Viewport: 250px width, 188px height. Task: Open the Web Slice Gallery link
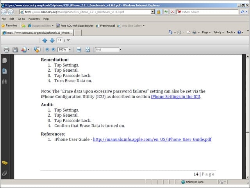130,25
